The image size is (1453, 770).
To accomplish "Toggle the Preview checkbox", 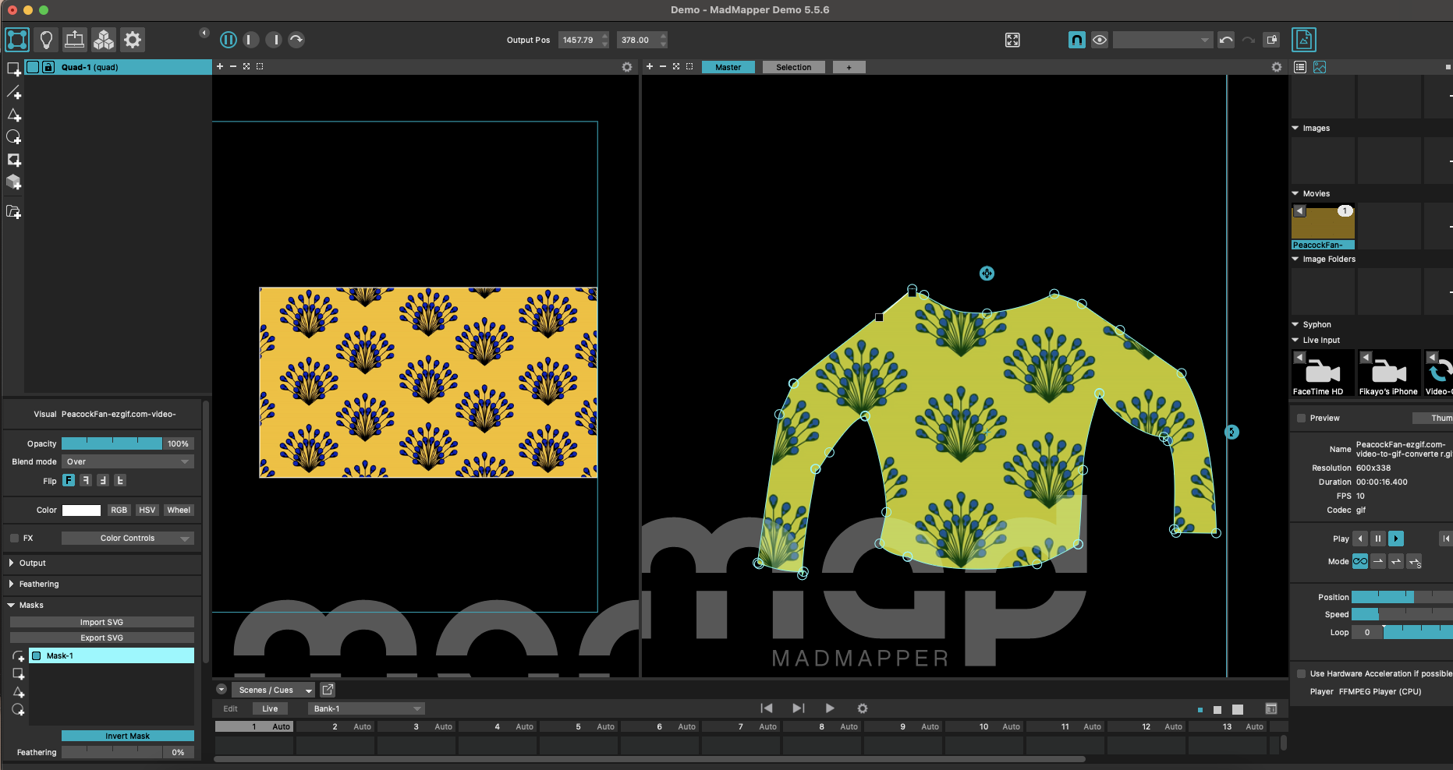I will pyautogui.click(x=1301, y=419).
